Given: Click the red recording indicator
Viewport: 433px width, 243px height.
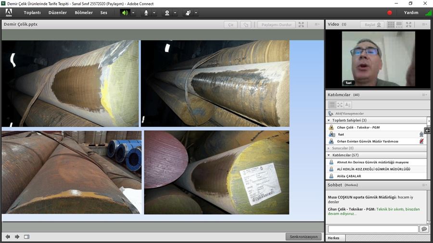Looking at the screenshot, I should click(x=390, y=12).
